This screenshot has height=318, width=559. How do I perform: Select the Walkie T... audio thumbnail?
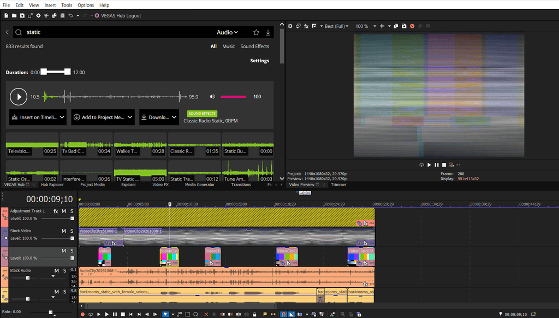click(140, 145)
